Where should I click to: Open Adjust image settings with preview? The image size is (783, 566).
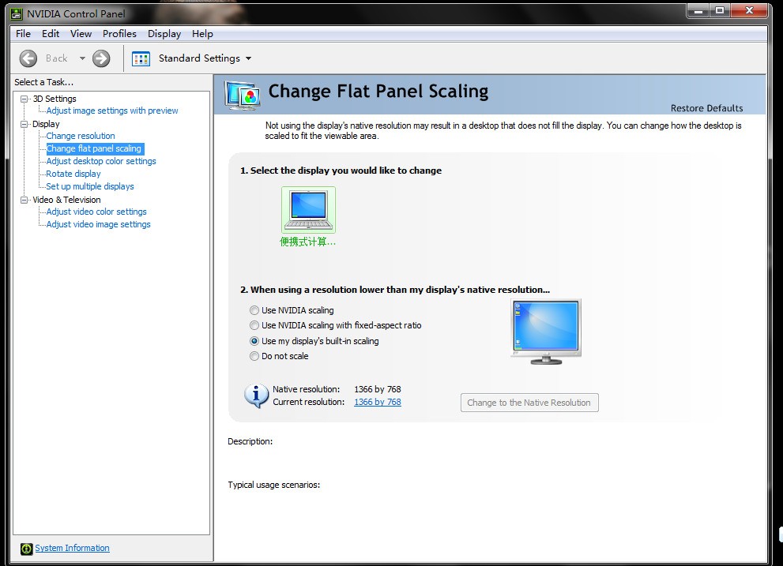click(x=112, y=111)
